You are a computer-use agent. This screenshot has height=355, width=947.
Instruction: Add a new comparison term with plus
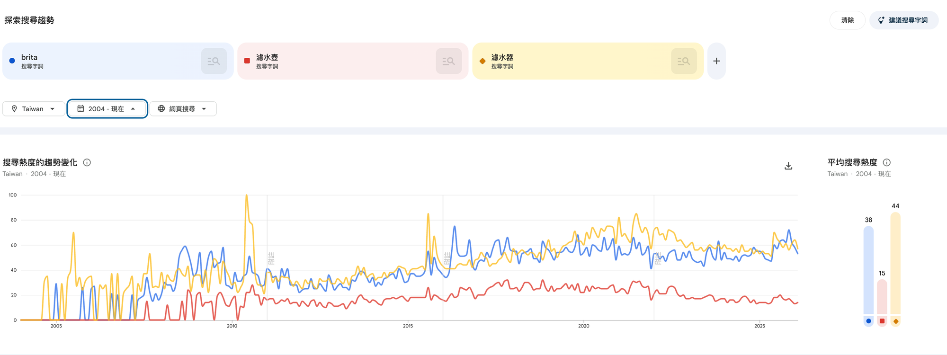[716, 61]
